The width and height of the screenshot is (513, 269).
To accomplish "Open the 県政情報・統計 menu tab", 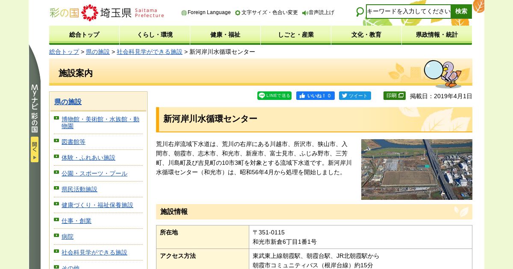I will click(x=437, y=35).
